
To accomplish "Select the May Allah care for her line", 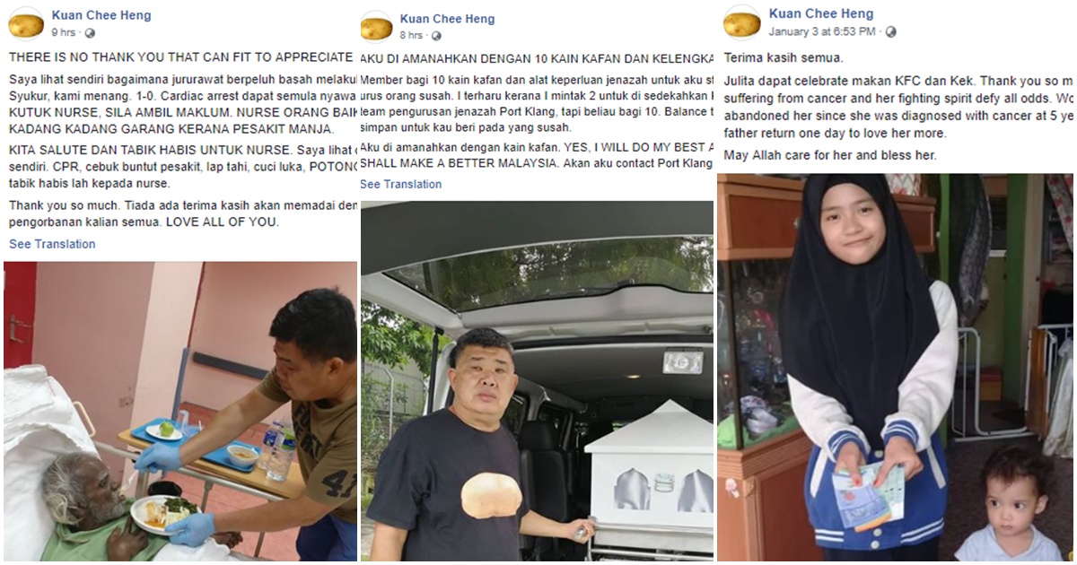I will coord(830,155).
